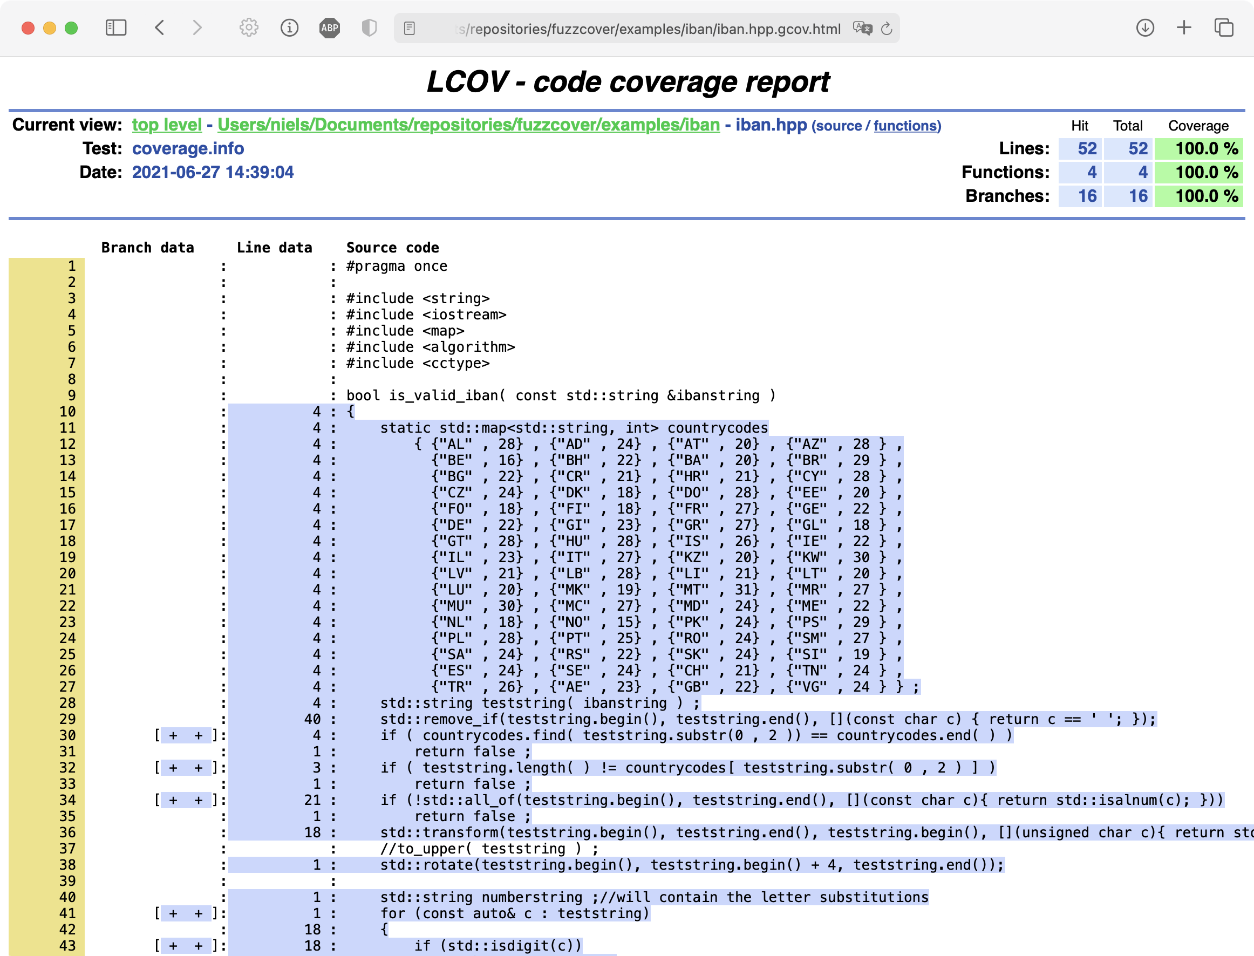
Task: Click line number 9
Action: pos(72,395)
